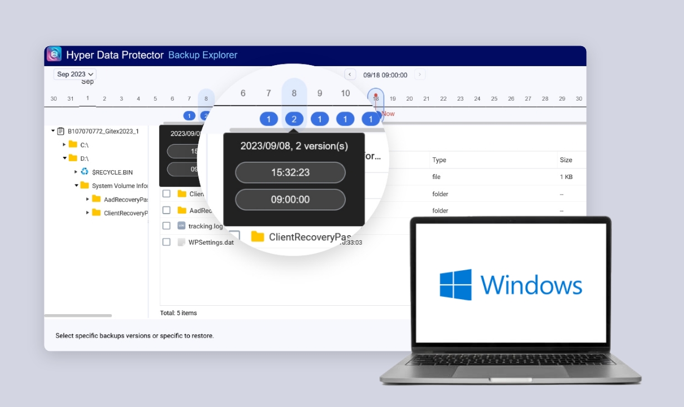Go to next backup time with right arrow
Screen dimensions: 684x407
(420, 75)
